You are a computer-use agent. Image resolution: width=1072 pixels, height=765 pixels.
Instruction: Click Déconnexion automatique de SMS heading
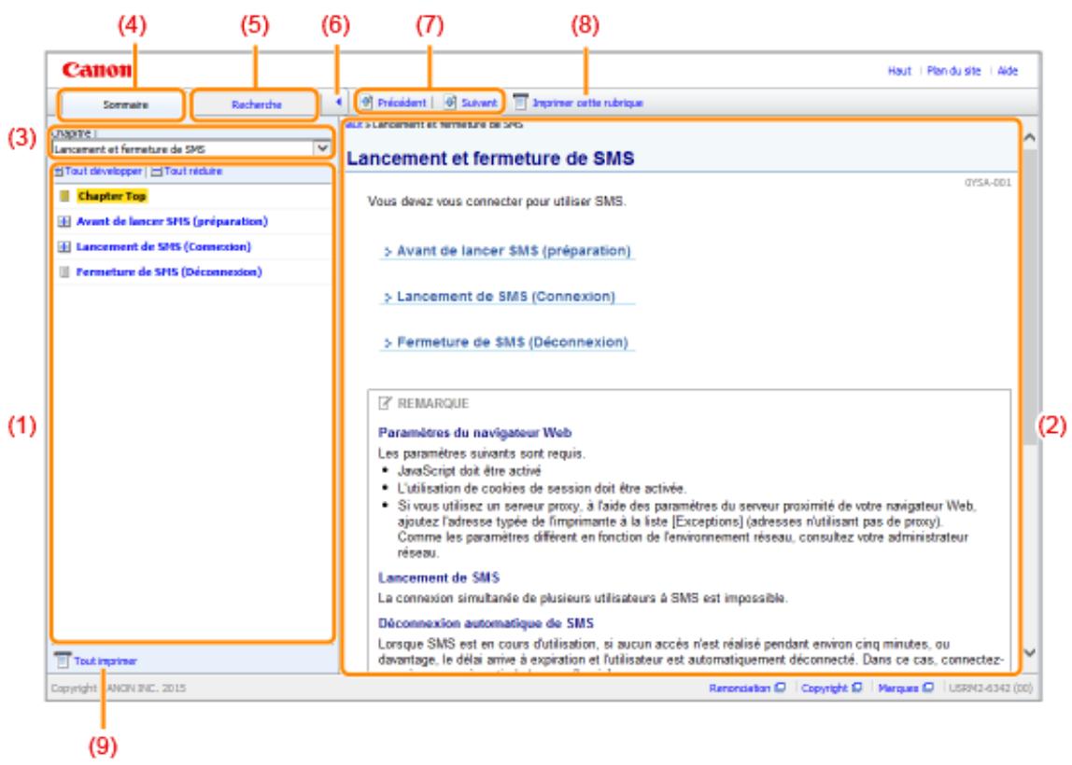(486, 623)
